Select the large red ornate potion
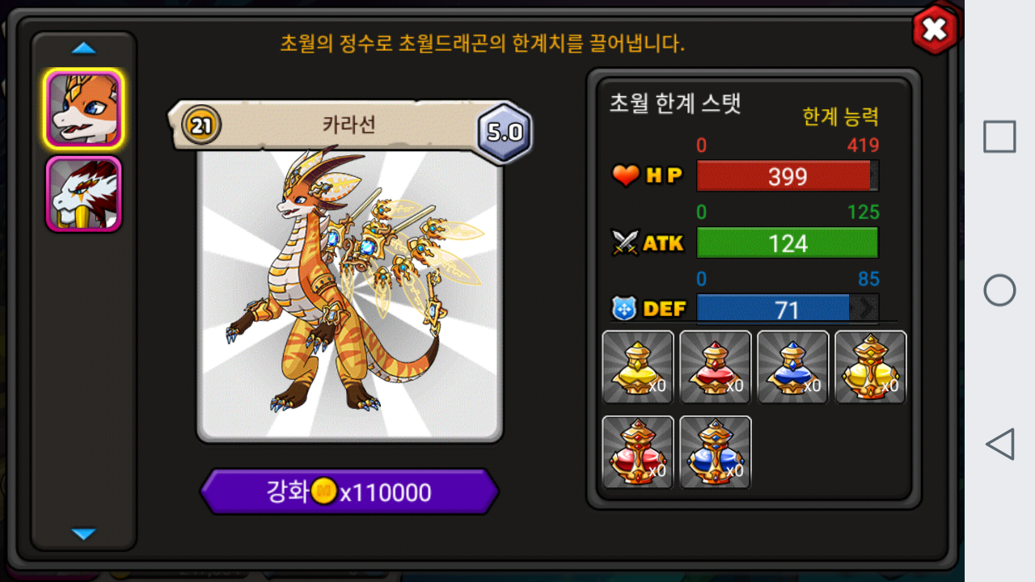Image resolution: width=1035 pixels, height=582 pixels. tap(638, 452)
